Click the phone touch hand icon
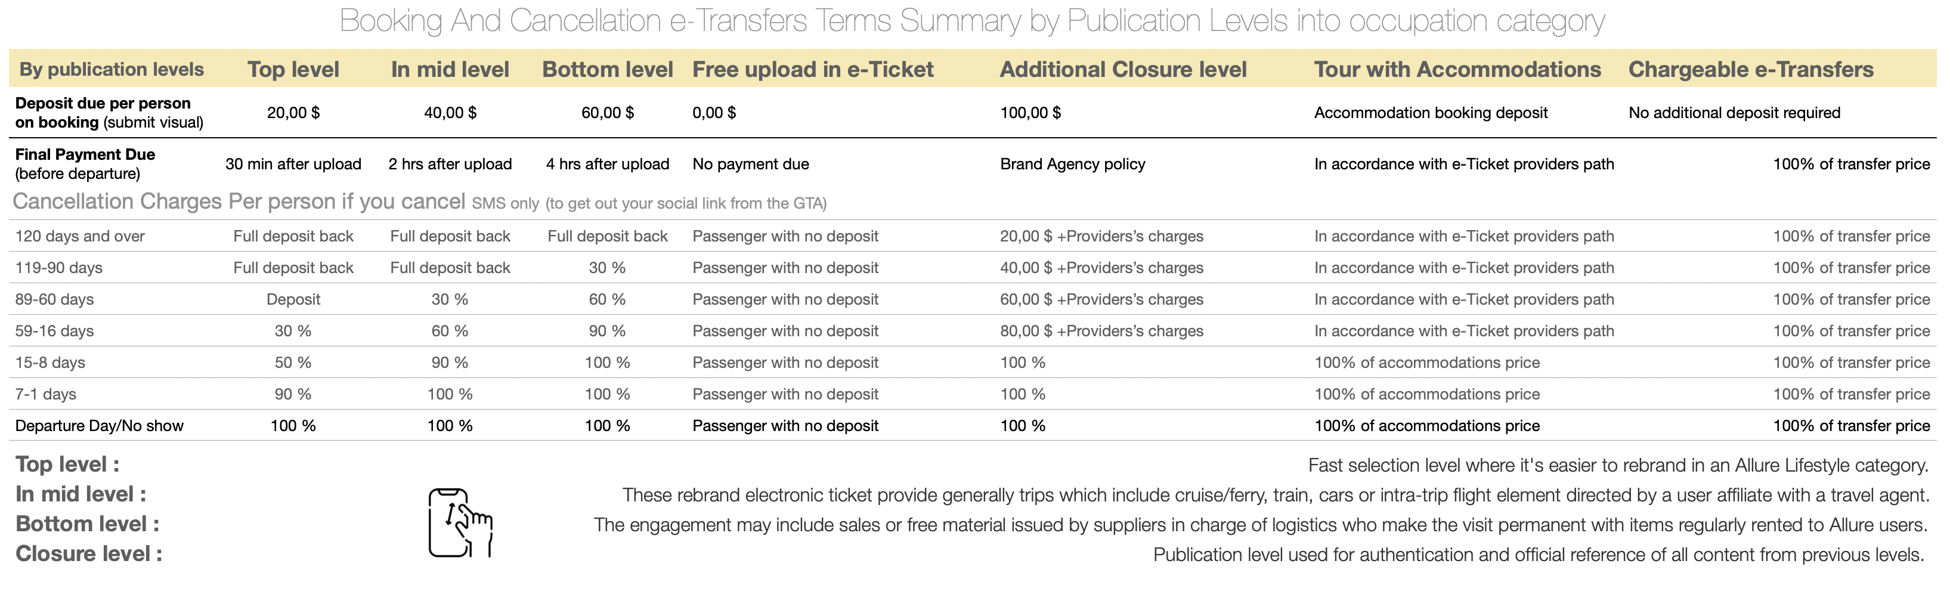1950x601 pixels. pos(460,523)
